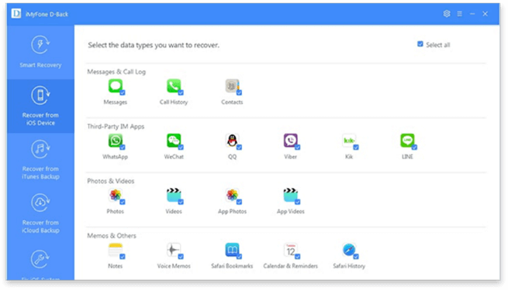Open the hamburger menu in title bar
The height and width of the screenshot is (290, 508).
[459, 14]
